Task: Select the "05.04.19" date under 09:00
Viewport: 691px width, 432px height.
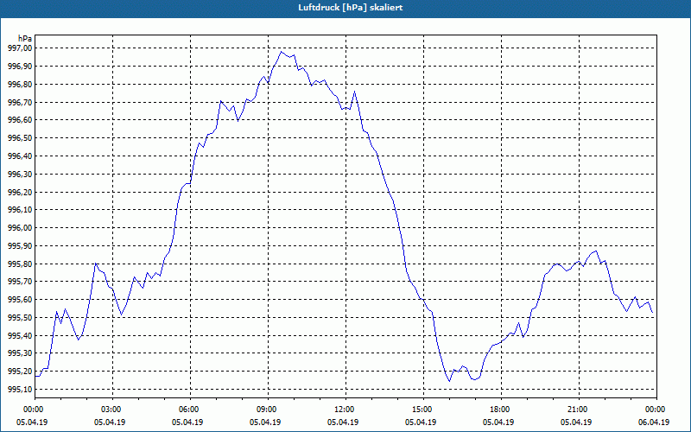Action: click(x=265, y=422)
